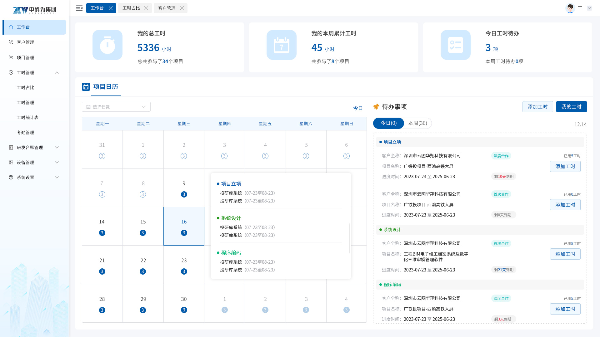600x337 pixels.
Task: Switch to the 客户管理 top tab
Action: pos(167,8)
